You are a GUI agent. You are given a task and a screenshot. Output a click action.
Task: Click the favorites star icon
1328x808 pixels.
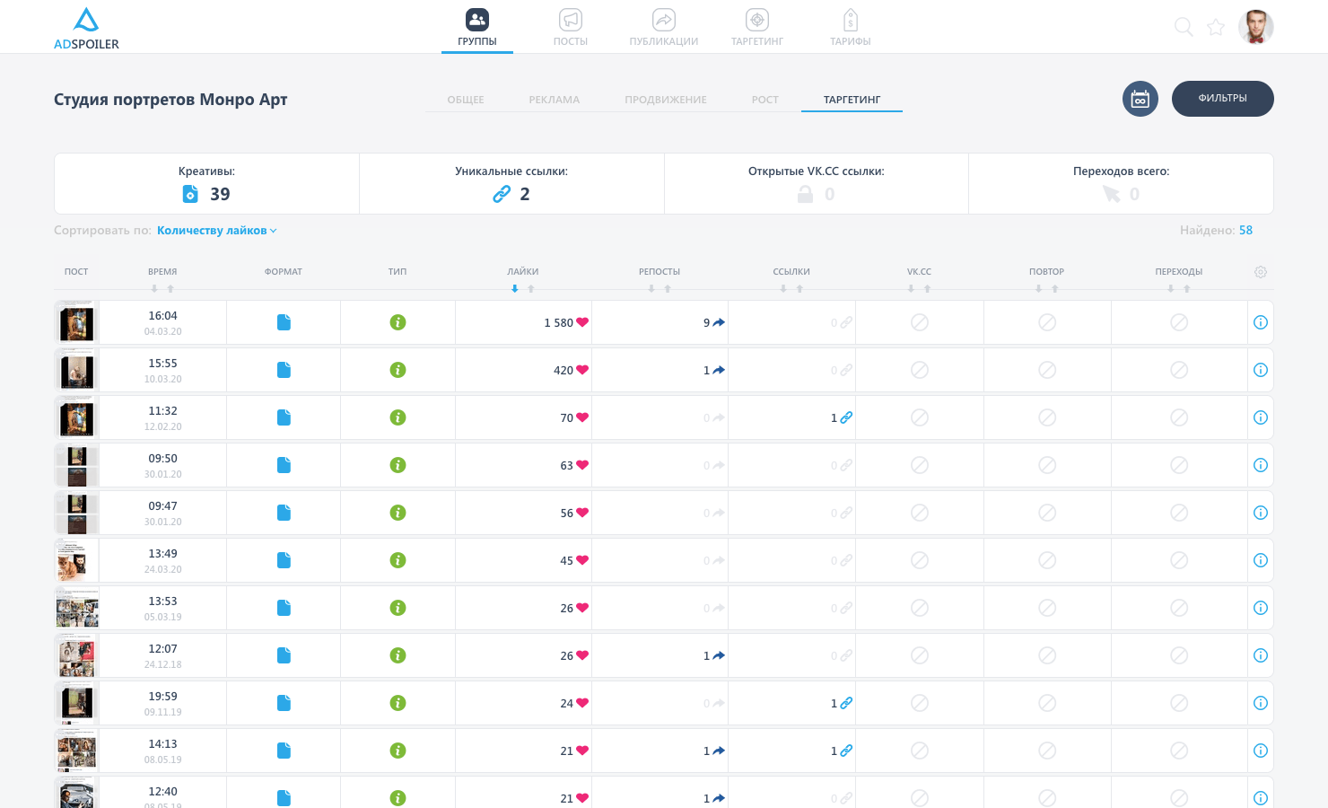pyautogui.click(x=1216, y=27)
